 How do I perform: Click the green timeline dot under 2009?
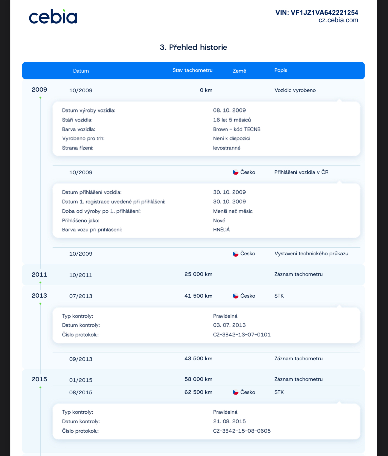[x=40, y=98]
